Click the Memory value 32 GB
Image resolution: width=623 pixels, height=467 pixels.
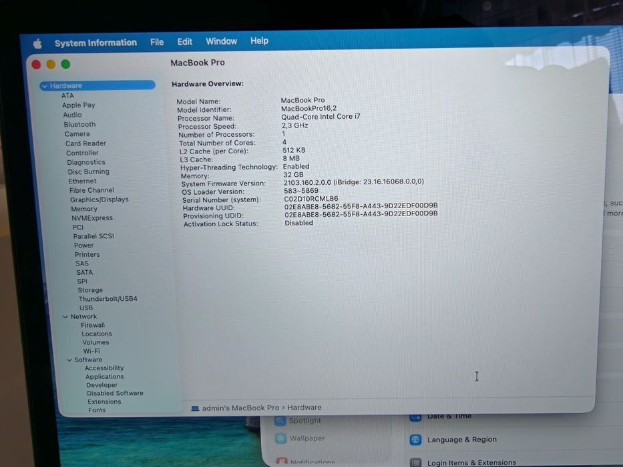(293, 175)
